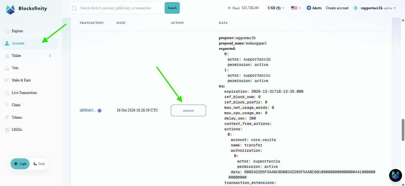Click the max_cpu_usage_ms: 0 line
This screenshot has width=405, height=186.
[x=246, y=113]
